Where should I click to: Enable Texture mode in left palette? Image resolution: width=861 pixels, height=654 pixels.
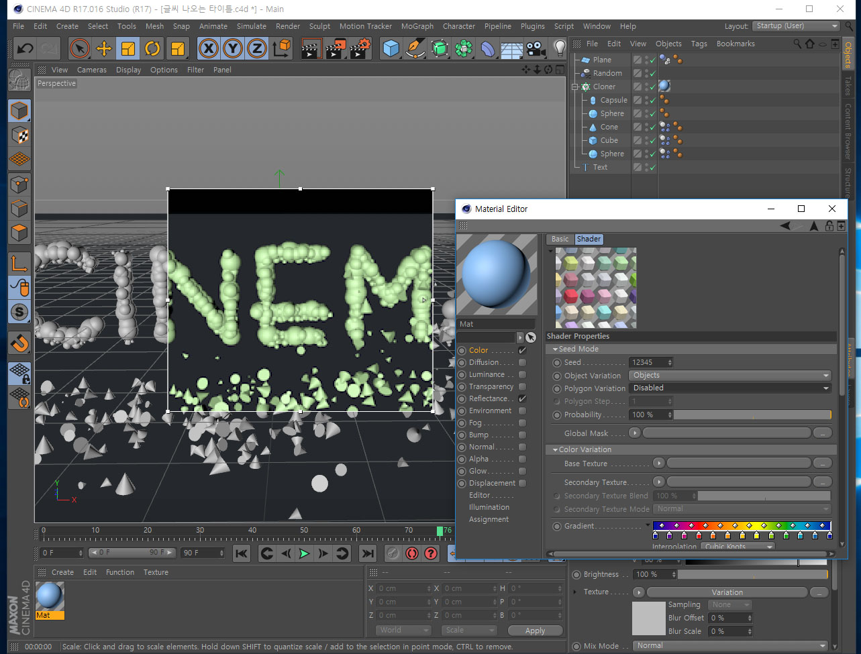[x=19, y=135]
